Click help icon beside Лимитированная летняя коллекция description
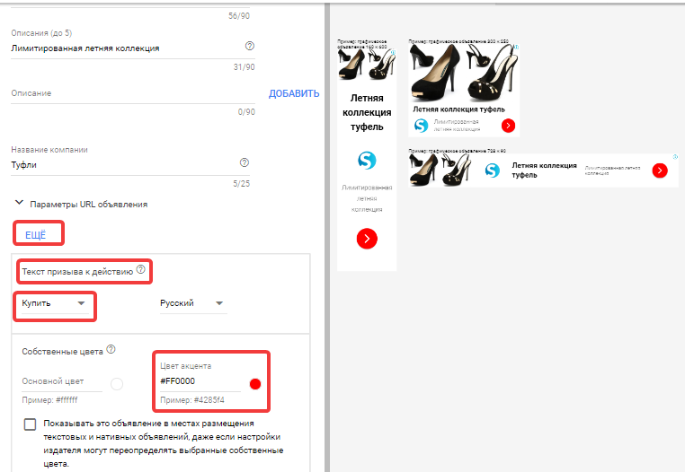The image size is (685, 472). 249,46
